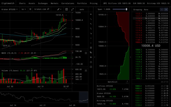Open the kraken.com link
The height and width of the screenshot is (107, 171).
coord(40,9)
